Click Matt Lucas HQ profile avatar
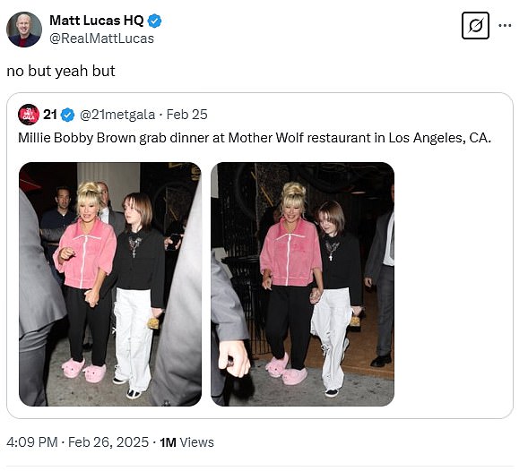 [24, 30]
